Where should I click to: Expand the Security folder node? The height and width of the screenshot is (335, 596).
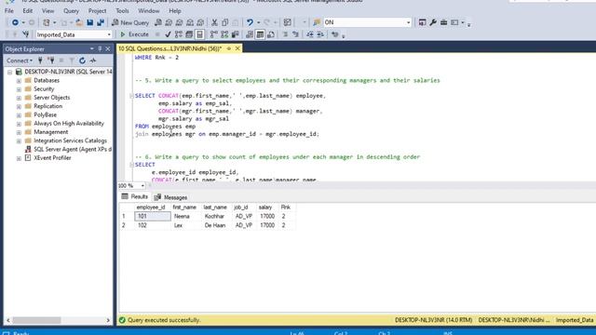click(x=19, y=89)
